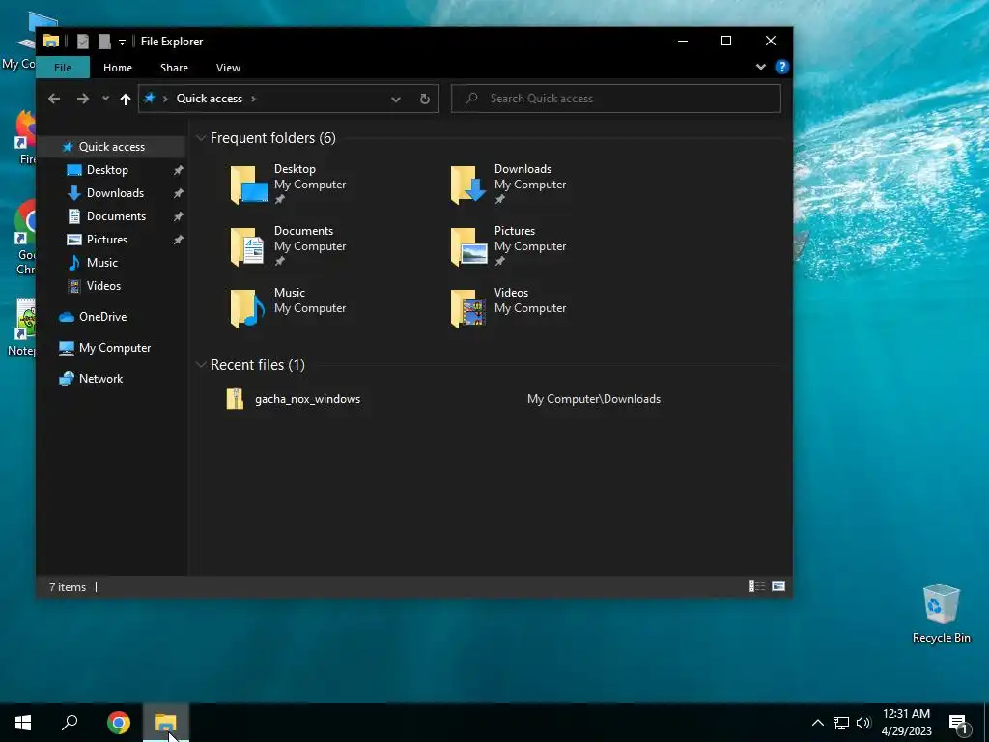Click the File Explorer window icon in title bar
The width and height of the screenshot is (989, 742).
click(x=51, y=42)
